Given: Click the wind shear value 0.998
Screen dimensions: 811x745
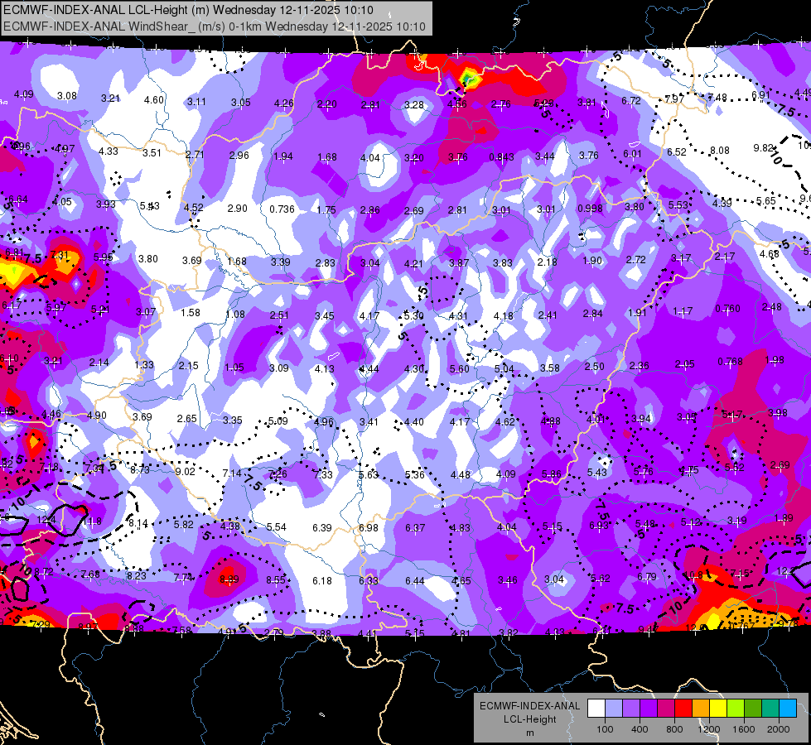Looking at the screenshot, I should coord(590,208).
